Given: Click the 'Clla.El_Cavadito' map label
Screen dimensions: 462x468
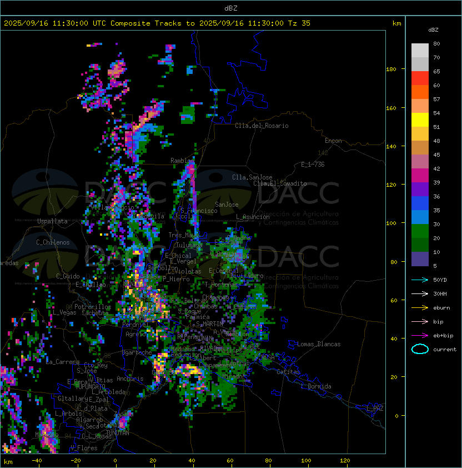Looking at the screenshot, I should coord(280,183).
